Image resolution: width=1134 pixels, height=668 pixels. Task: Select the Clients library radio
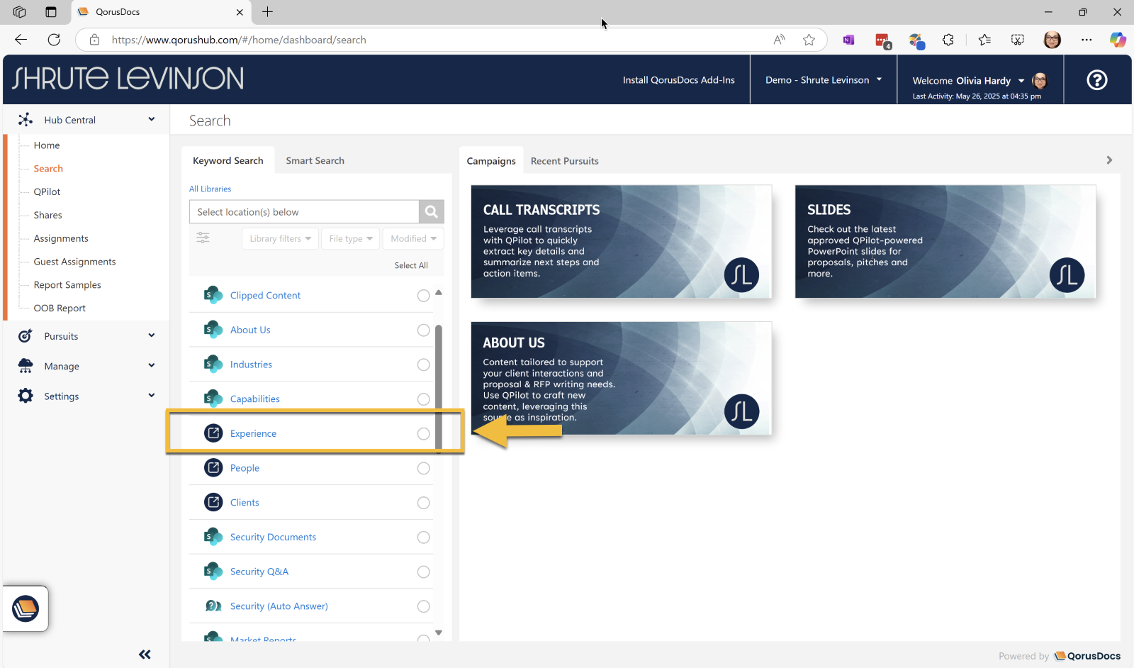coord(423,503)
